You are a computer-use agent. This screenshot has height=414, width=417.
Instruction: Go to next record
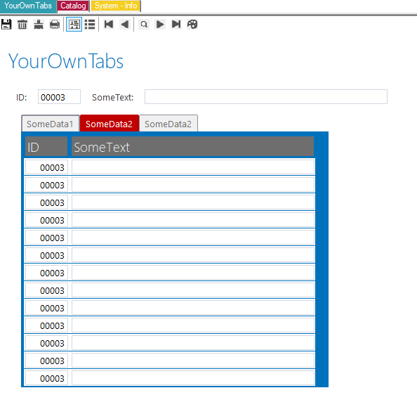coord(160,24)
